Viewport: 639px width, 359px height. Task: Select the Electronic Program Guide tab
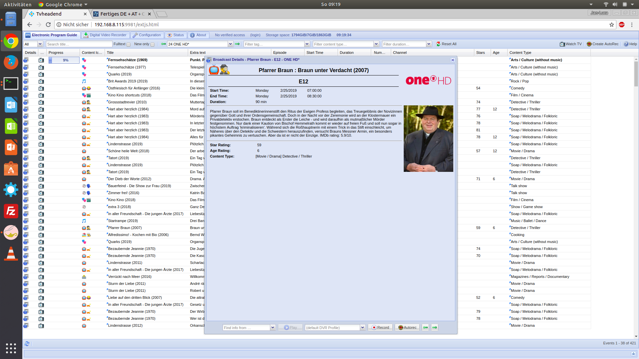click(x=52, y=35)
